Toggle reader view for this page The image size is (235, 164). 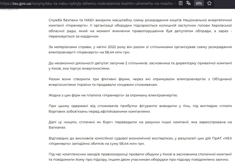[180, 3]
